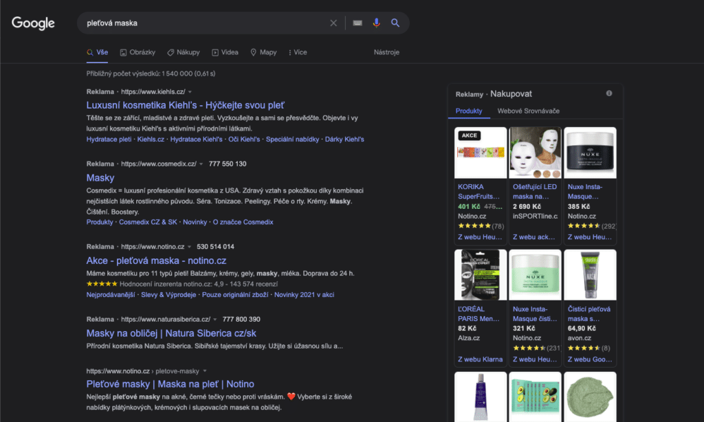Open Masky na obličej Natura Siberica headline
Image resolution: width=704 pixels, height=422 pixels.
(171, 333)
